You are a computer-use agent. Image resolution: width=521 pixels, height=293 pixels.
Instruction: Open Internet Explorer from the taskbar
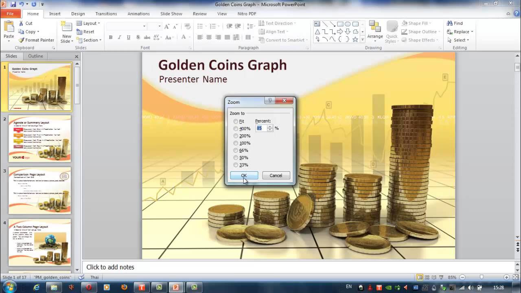pos(36,287)
